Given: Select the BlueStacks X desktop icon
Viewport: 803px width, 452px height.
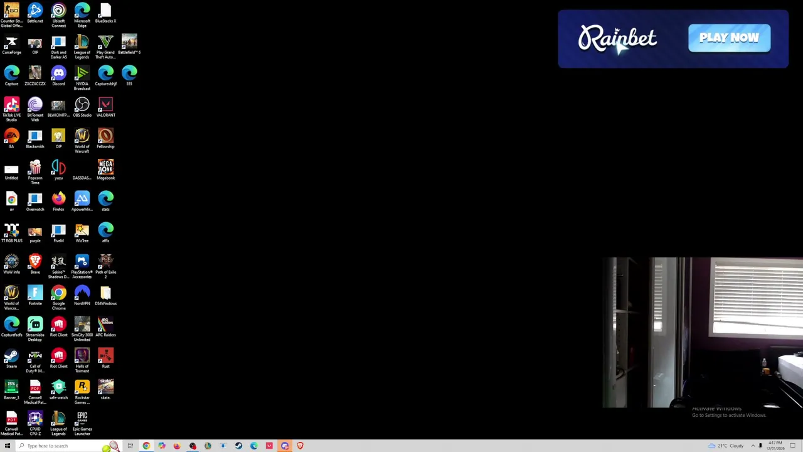Looking at the screenshot, I should pos(105,14).
